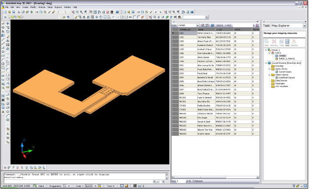Select the Trim tool in Modify toolbar
Screen dimensions: 309x189
pyautogui.click(x=113, y=17)
